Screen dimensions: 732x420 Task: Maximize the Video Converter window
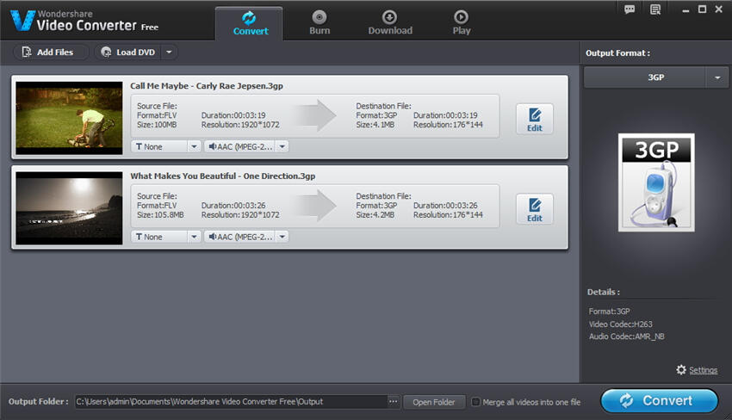click(x=702, y=9)
